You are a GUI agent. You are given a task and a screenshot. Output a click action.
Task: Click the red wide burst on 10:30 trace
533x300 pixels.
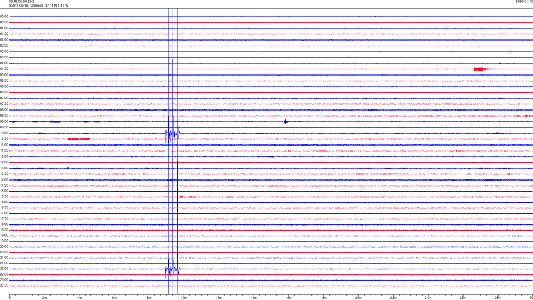pyautogui.click(x=79, y=139)
